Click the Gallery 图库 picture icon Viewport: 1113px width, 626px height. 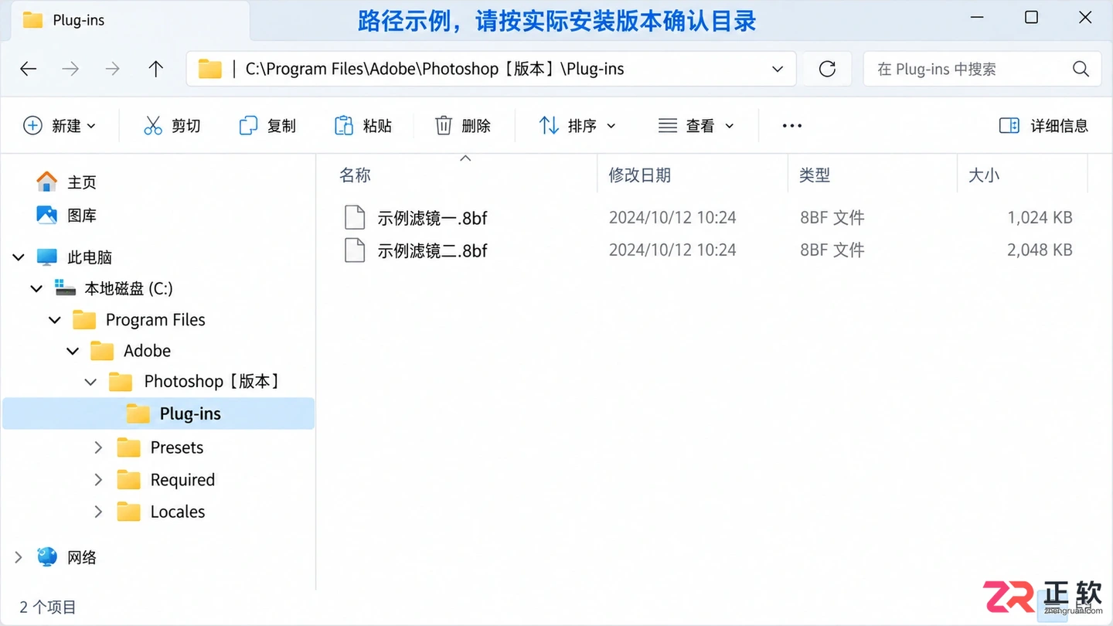[x=47, y=215]
